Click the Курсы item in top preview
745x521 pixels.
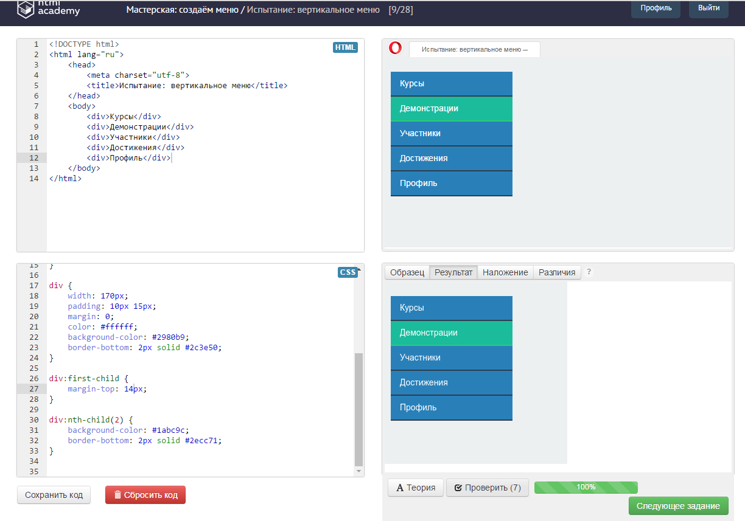[452, 84]
